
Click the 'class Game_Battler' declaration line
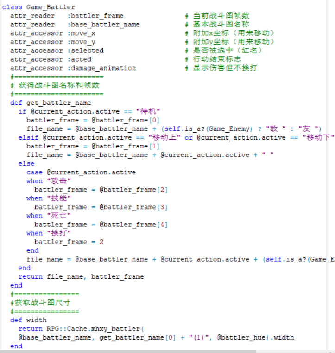pos(38,7)
